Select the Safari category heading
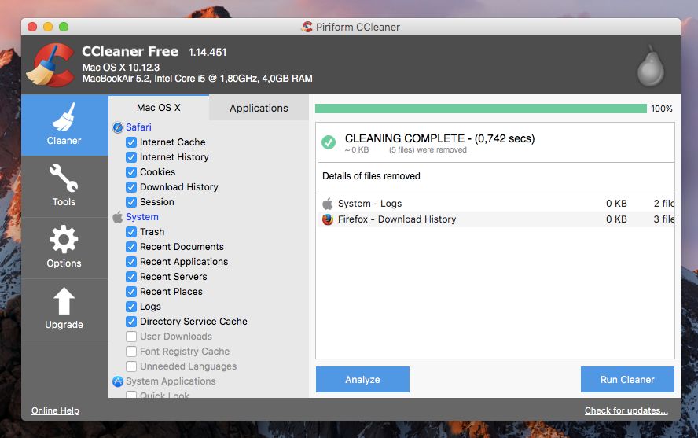Screen dimensions: 698x438 point(138,127)
